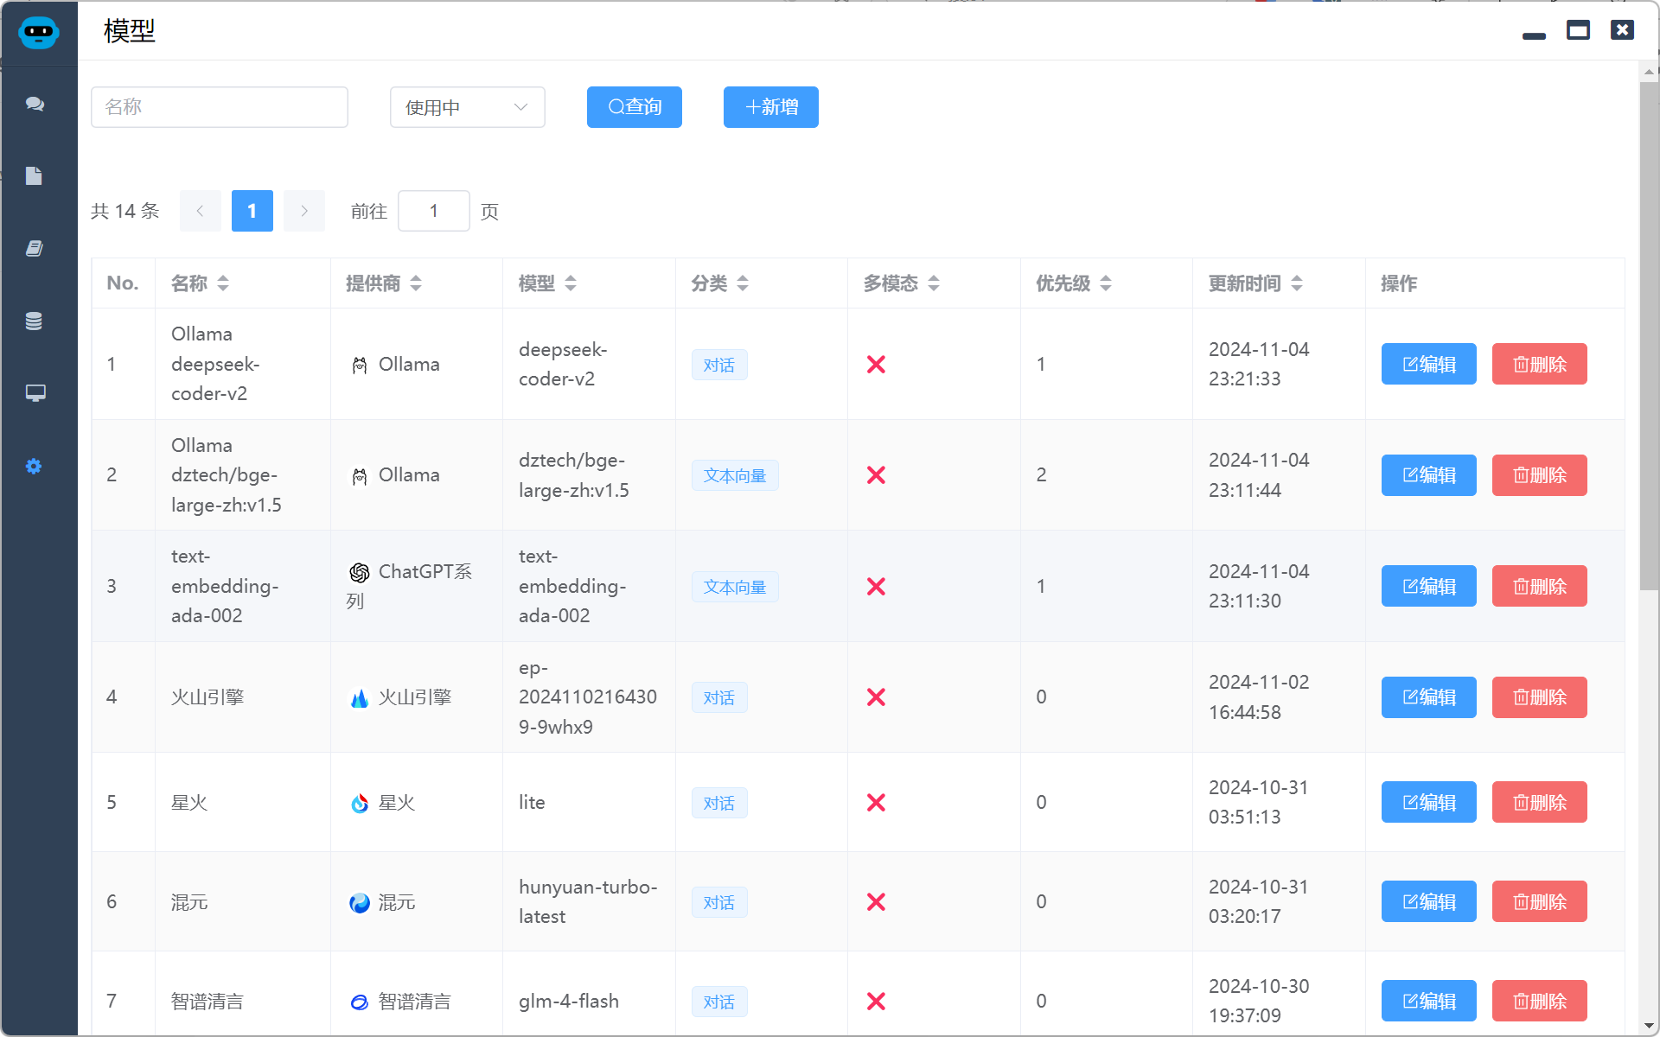
Task: Focus the 名称 search input field
Action: pos(220,107)
